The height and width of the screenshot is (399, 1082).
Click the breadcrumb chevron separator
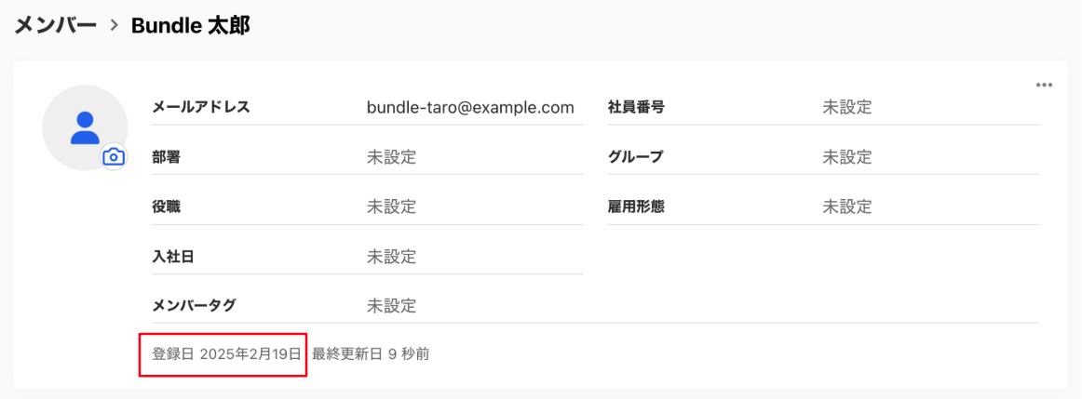114,27
